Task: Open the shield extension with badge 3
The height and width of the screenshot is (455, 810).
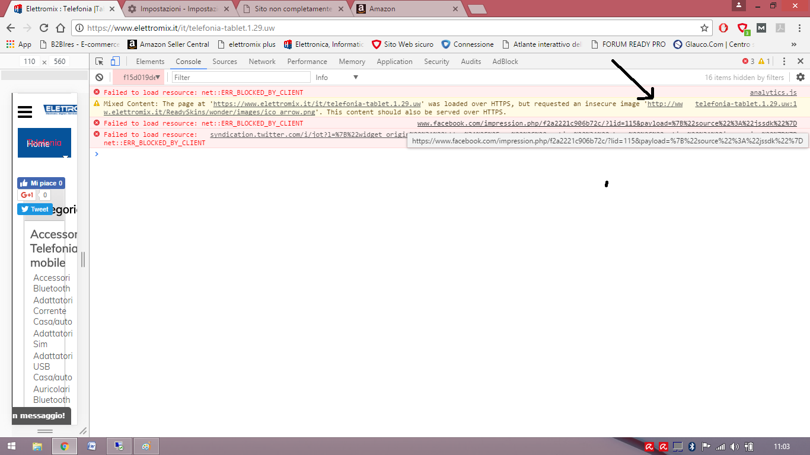Action: (x=743, y=28)
